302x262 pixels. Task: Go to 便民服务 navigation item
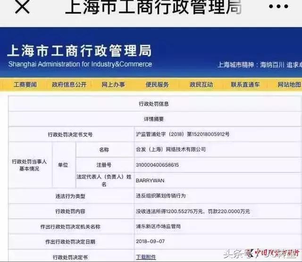[x=157, y=85]
